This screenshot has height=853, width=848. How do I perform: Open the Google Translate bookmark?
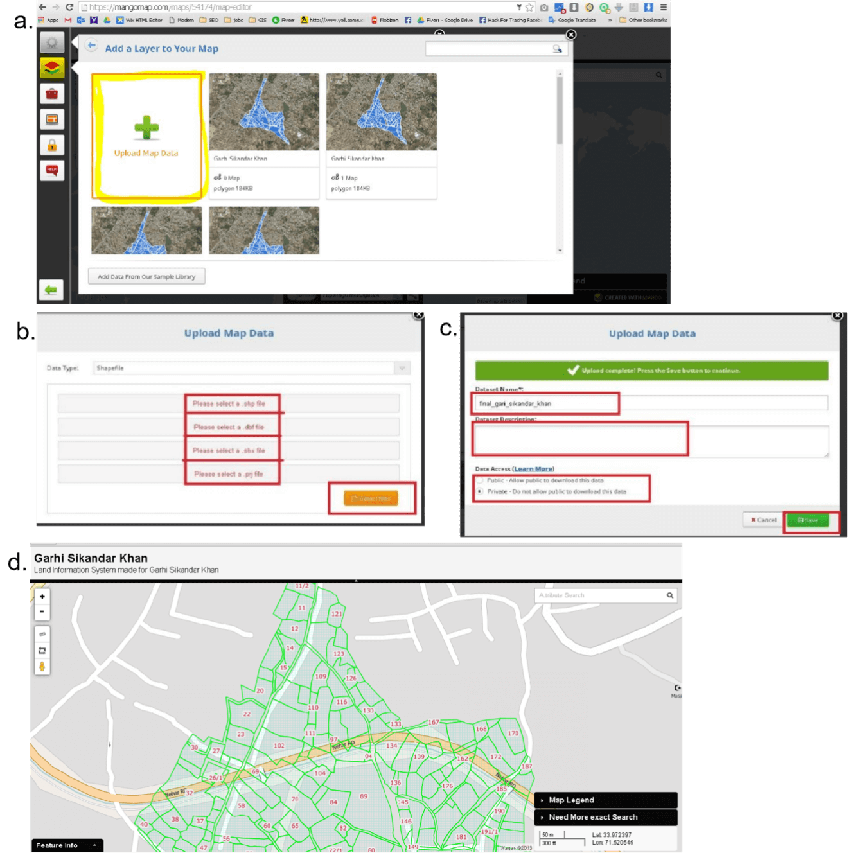point(578,20)
